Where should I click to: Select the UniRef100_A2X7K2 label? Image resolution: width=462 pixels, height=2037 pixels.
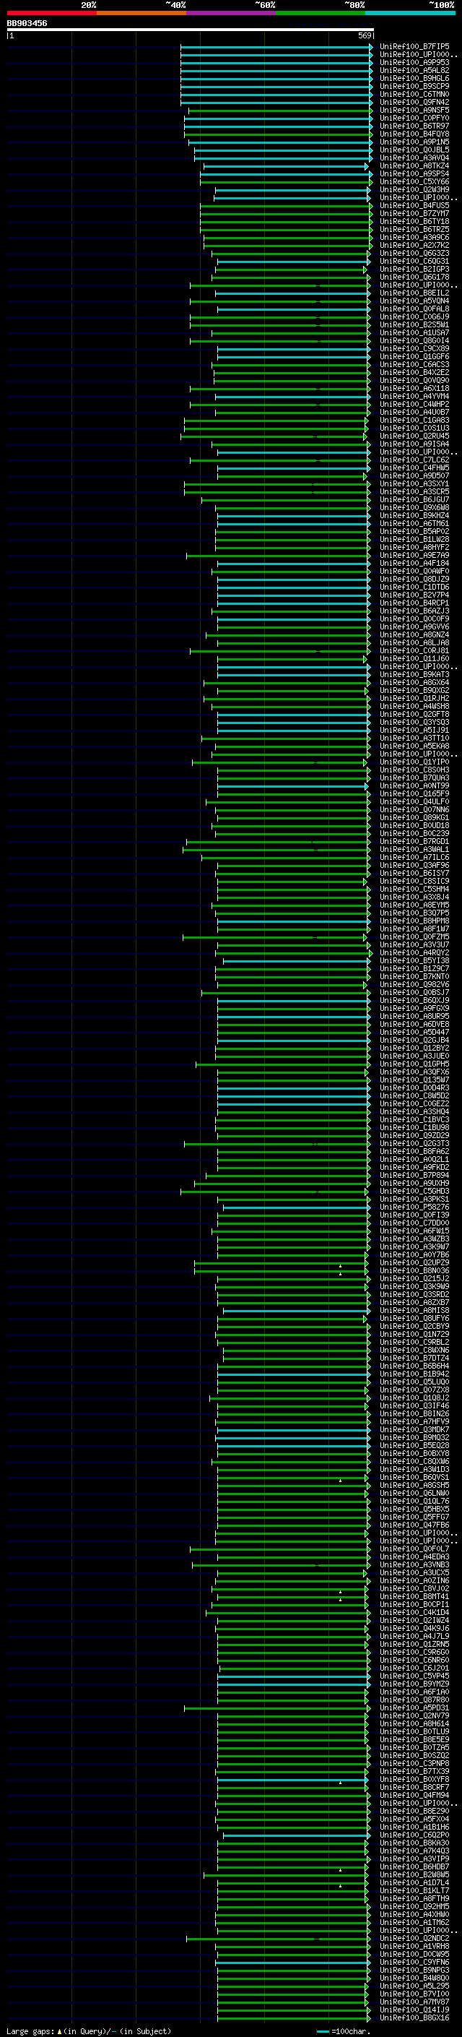(x=414, y=245)
